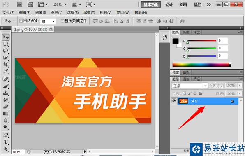Click Align top edges icon
The image size is (245, 156).
[x=95, y=21]
